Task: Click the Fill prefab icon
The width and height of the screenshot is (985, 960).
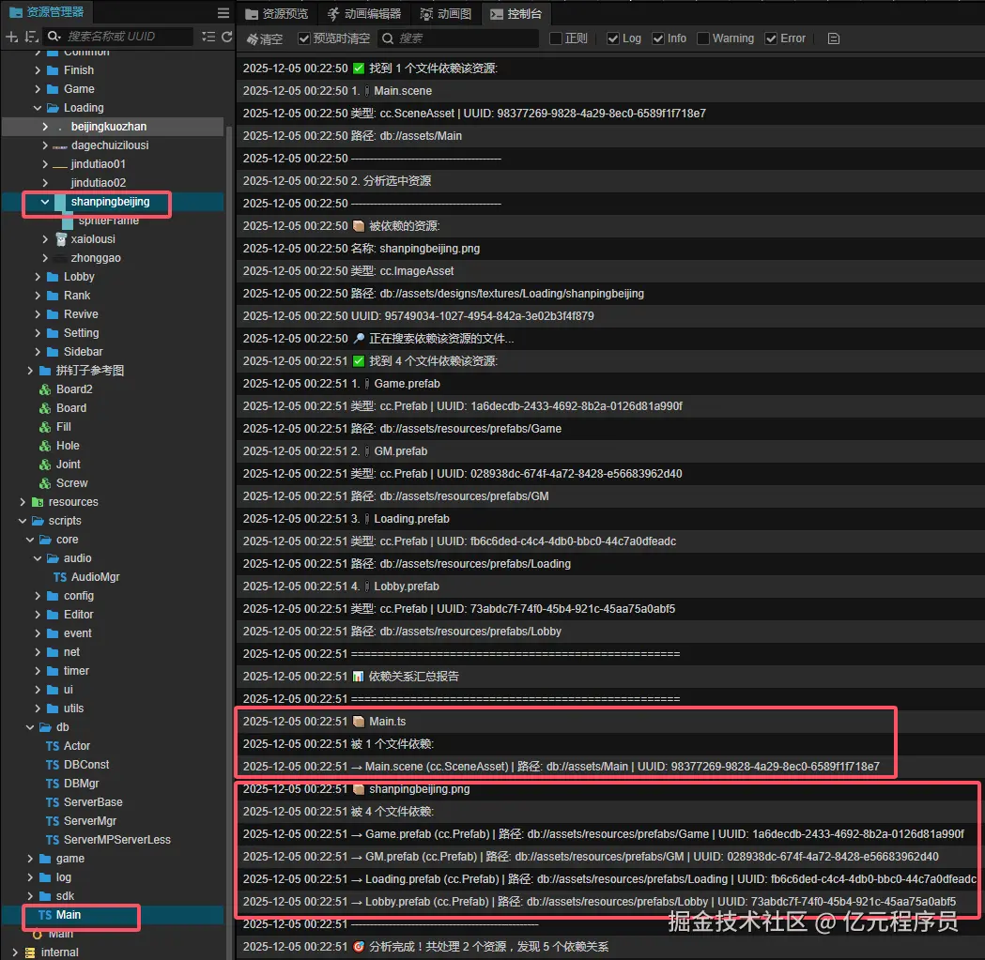Action: pyautogui.click(x=45, y=427)
